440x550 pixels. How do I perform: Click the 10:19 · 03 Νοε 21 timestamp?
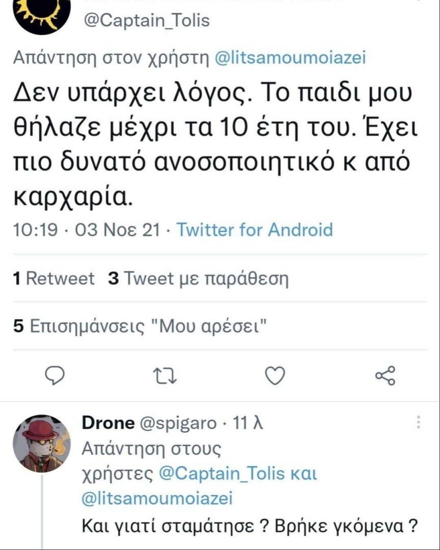87,230
